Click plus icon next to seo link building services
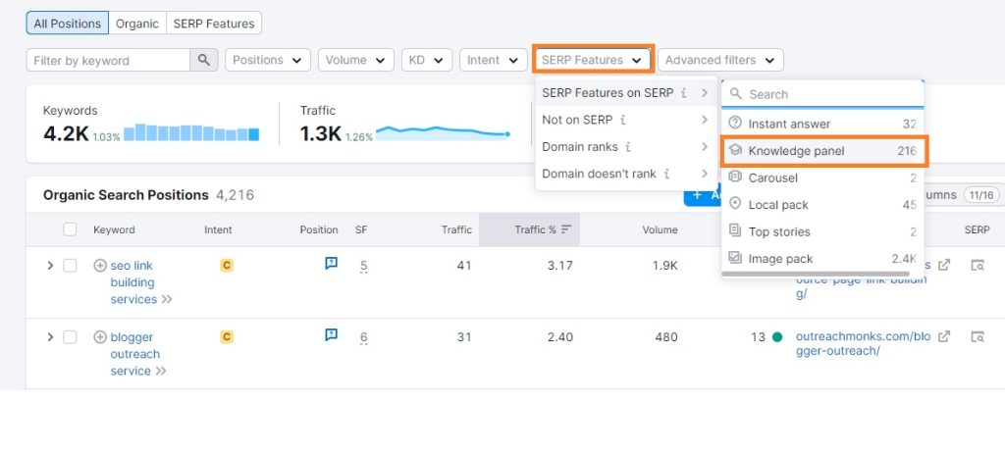The height and width of the screenshot is (455, 1005). pos(100,266)
